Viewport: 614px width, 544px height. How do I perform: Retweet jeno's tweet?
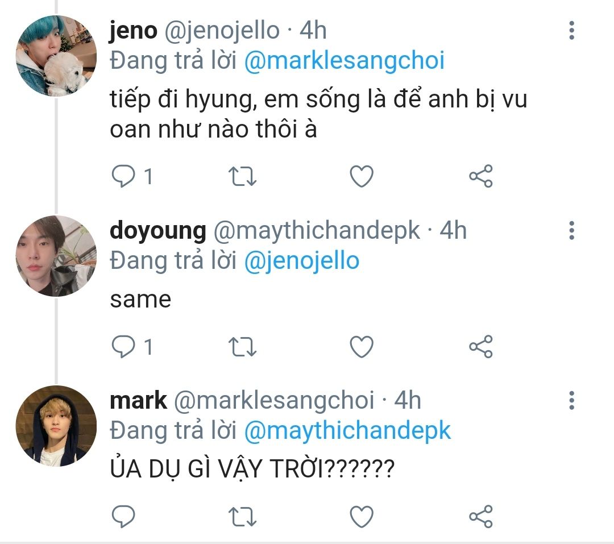pyautogui.click(x=242, y=177)
